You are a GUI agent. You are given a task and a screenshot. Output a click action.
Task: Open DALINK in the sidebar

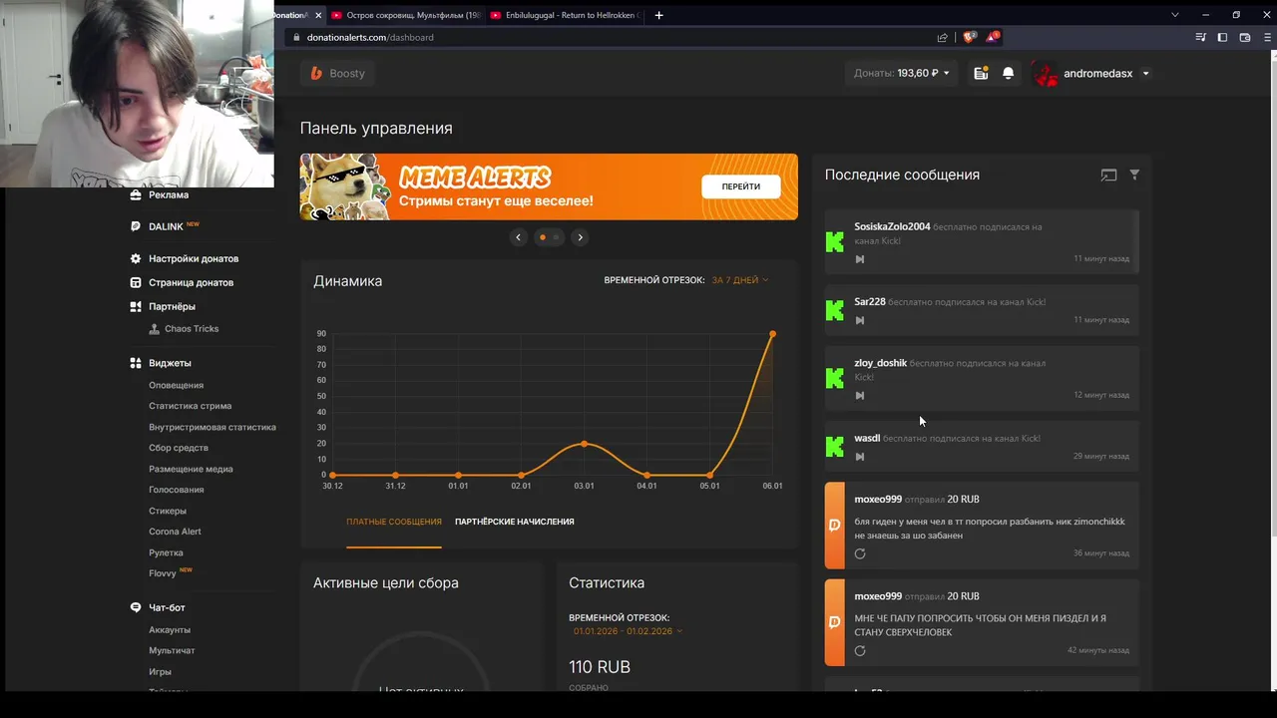166,226
